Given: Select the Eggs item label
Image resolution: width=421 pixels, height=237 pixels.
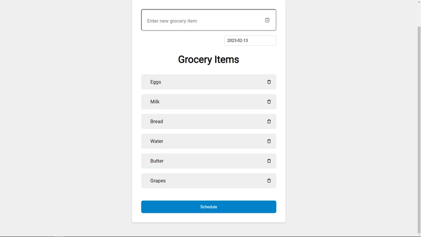Looking at the screenshot, I should [155, 82].
